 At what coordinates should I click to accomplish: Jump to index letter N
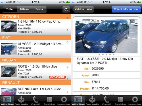(x=67, y=67)
